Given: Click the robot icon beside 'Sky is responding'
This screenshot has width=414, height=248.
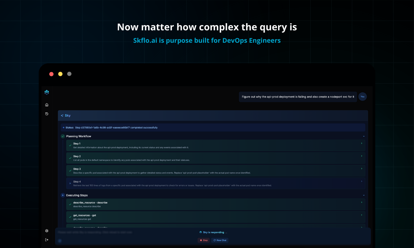Looking at the screenshot, I should tap(200, 232).
